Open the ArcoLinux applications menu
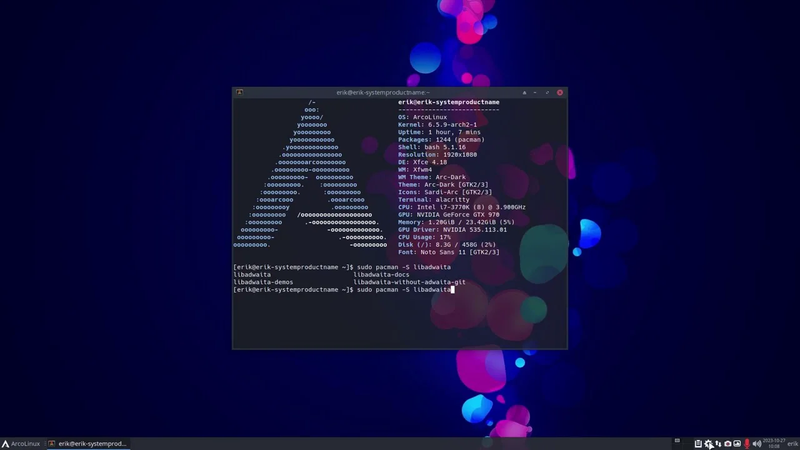This screenshot has height=450, width=800. tap(21, 444)
